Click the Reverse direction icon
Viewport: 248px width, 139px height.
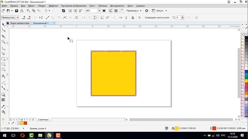point(77,18)
